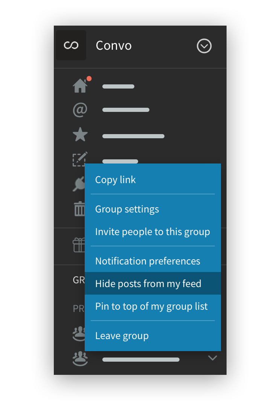Viewport: 280px width, 408px height.
Task: Select the star favorites icon
Action: 80,135
